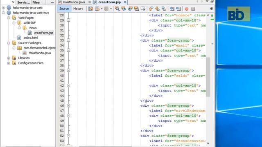Collapse com.formacionbdi package node

(x=14, y=48)
